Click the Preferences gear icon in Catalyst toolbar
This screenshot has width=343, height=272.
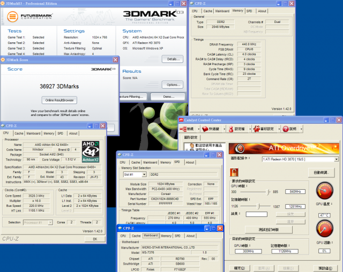(x=256, y=129)
